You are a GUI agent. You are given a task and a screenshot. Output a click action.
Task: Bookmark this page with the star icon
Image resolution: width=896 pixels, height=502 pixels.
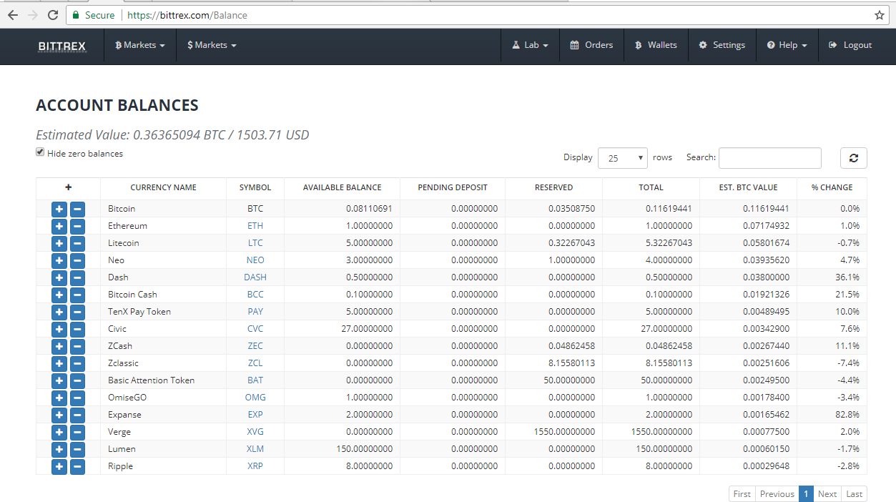coord(880,15)
